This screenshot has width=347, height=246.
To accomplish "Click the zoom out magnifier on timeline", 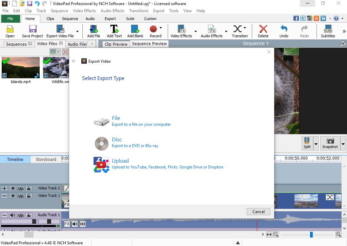I will tap(276, 234).
